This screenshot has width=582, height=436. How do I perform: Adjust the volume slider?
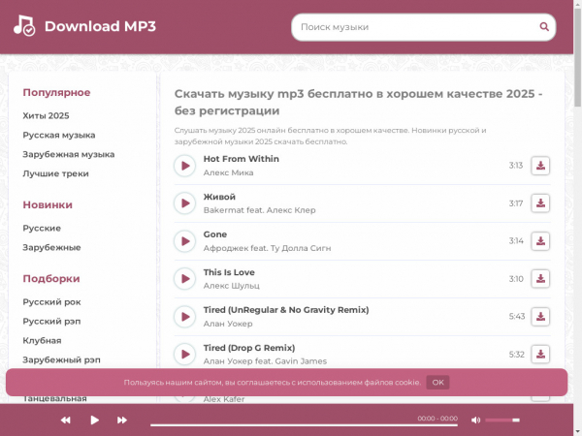click(501, 420)
